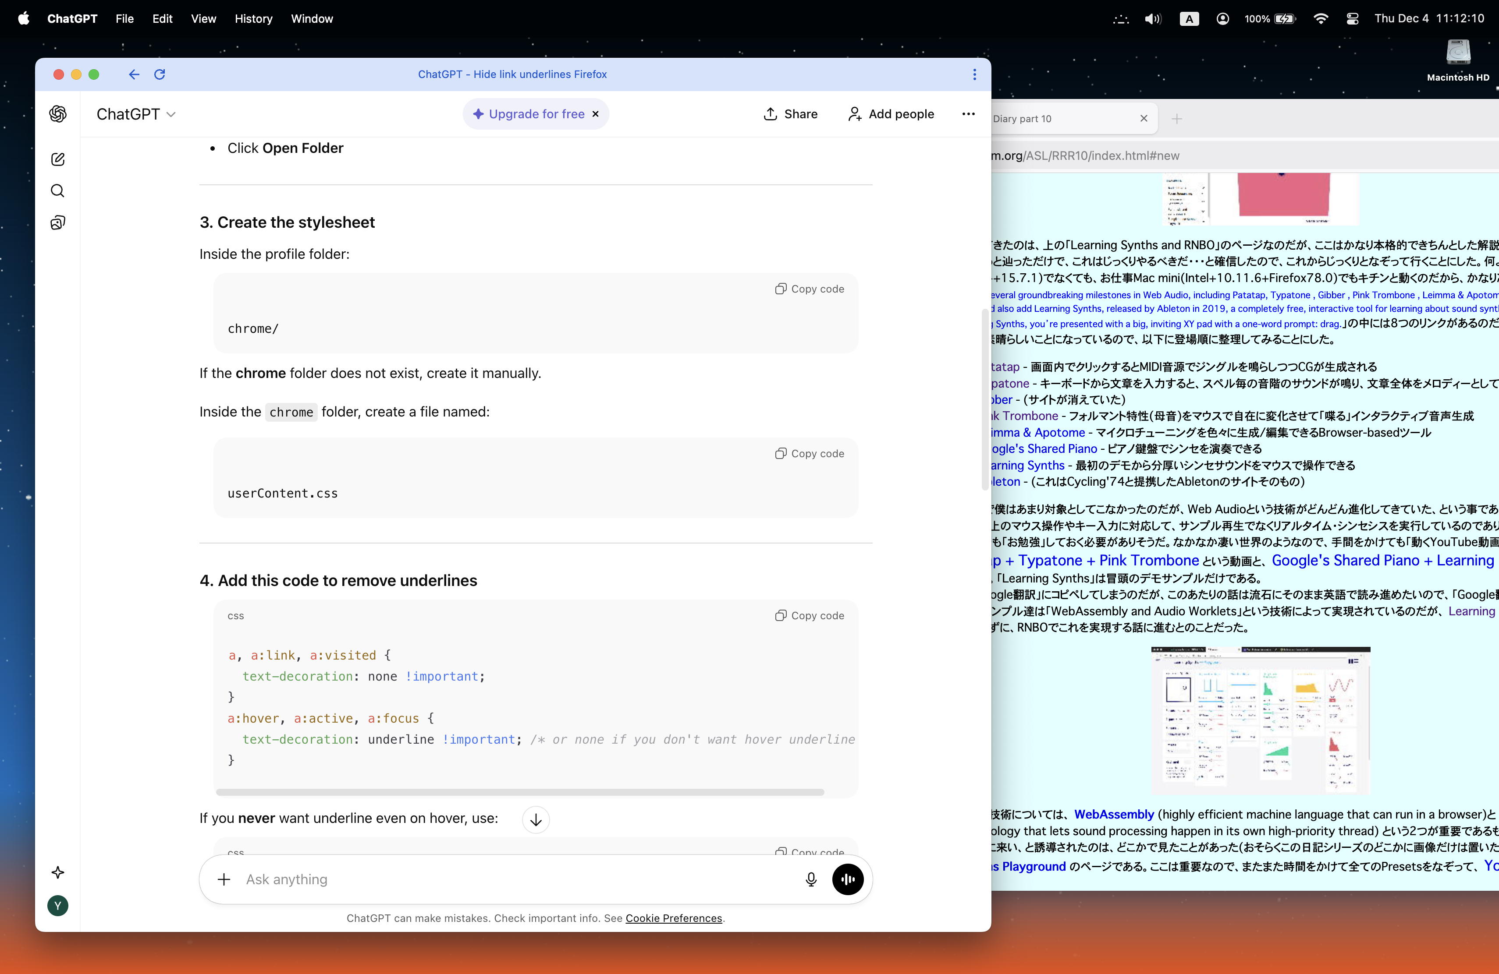
Task: Open the search chats magnifier icon
Action: click(x=58, y=191)
